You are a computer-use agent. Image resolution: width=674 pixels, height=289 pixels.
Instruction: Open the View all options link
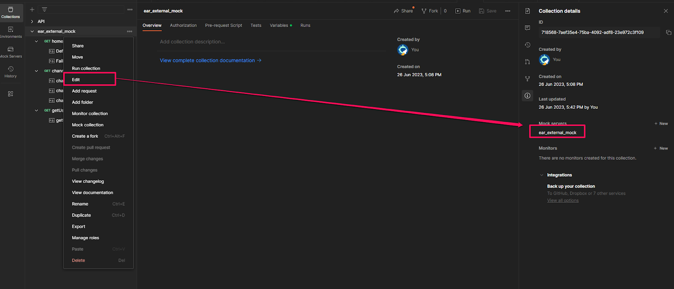click(563, 201)
